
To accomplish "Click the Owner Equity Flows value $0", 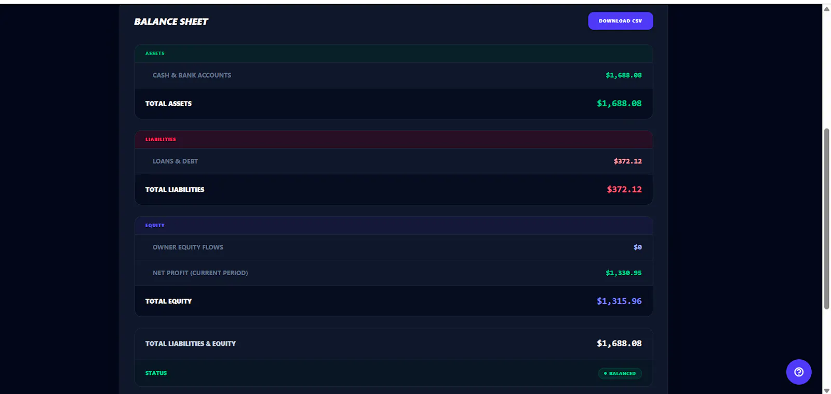I will [x=637, y=247].
